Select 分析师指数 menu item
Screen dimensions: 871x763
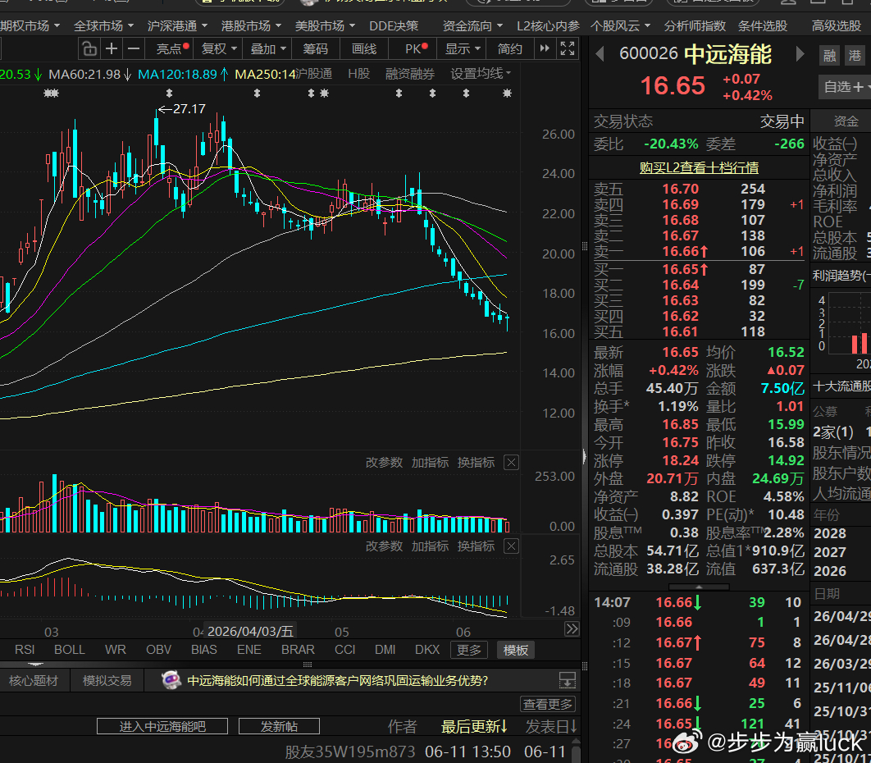pos(695,26)
